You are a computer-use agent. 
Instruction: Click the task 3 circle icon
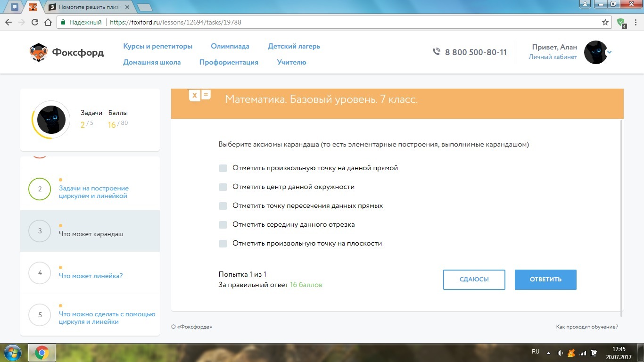point(40,231)
